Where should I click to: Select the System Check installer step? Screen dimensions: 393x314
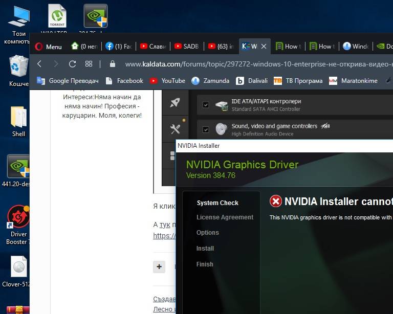pyautogui.click(x=217, y=203)
